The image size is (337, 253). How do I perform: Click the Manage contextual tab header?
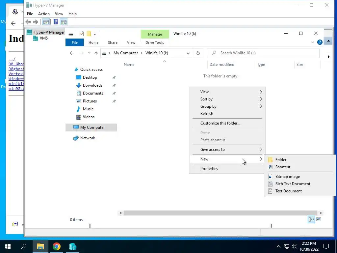(x=155, y=34)
